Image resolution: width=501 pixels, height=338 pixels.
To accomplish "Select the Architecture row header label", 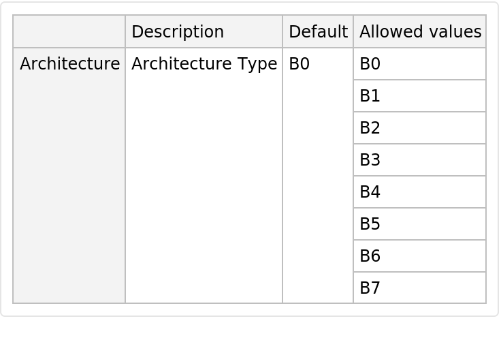I will pyautogui.click(x=69, y=64).
